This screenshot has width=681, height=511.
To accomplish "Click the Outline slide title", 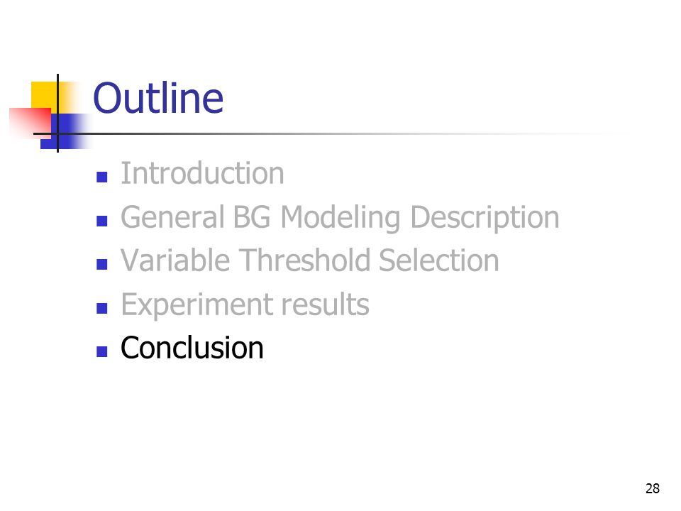I will click(158, 98).
